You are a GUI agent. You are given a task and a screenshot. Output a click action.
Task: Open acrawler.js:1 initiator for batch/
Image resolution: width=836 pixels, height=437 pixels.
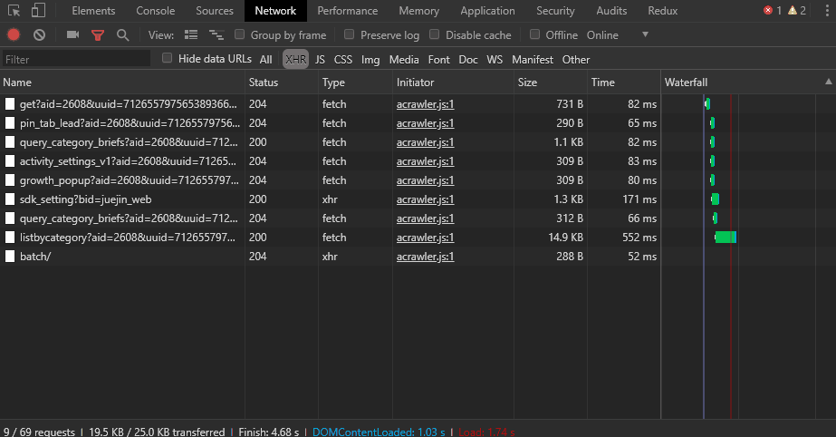click(425, 257)
